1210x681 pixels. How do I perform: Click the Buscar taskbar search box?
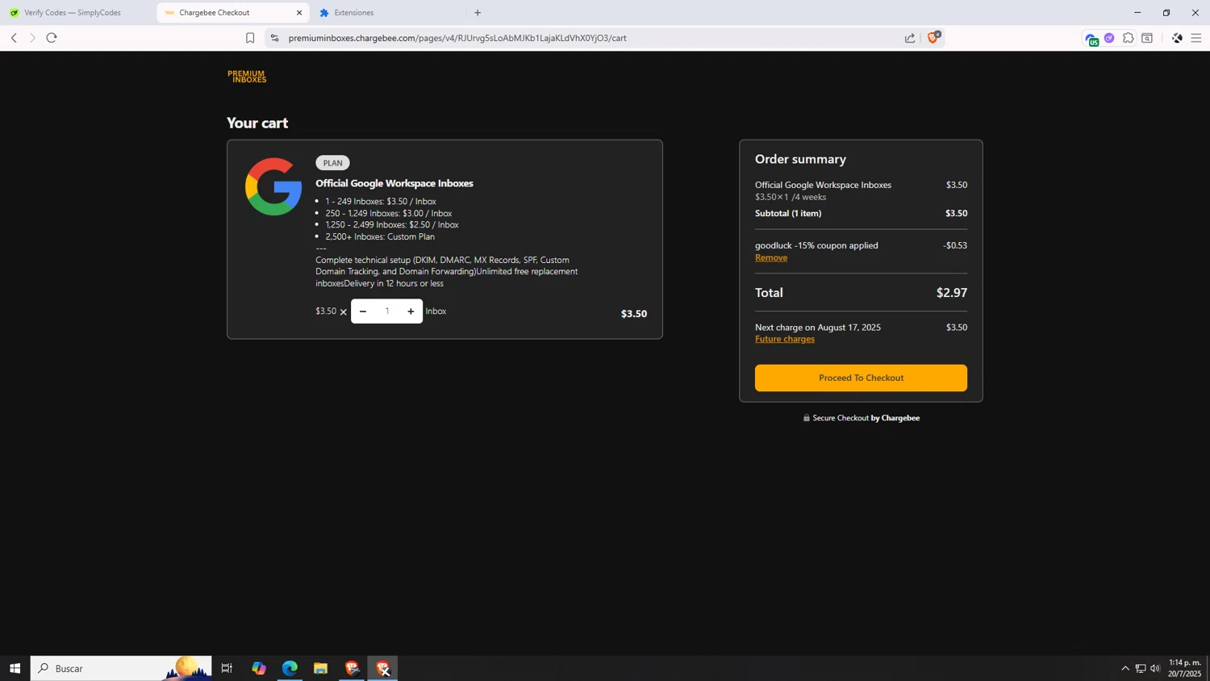tap(121, 668)
